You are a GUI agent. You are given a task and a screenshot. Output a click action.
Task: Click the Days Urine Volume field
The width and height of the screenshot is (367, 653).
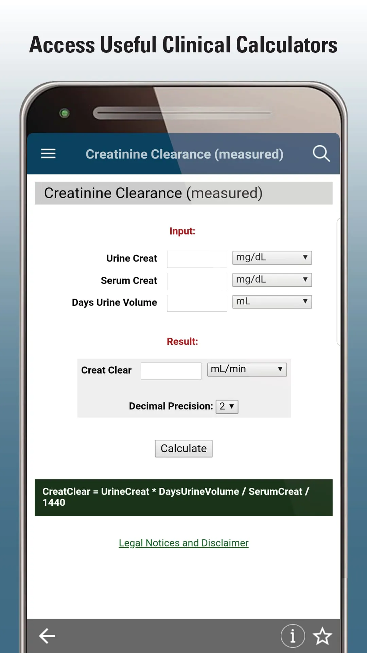click(197, 303)
